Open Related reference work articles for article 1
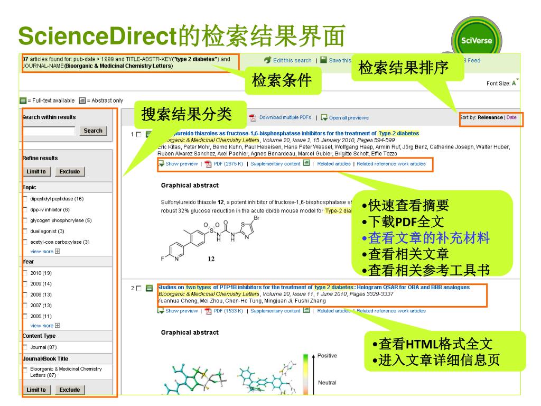Screen dimensions: 541x406 391,164
